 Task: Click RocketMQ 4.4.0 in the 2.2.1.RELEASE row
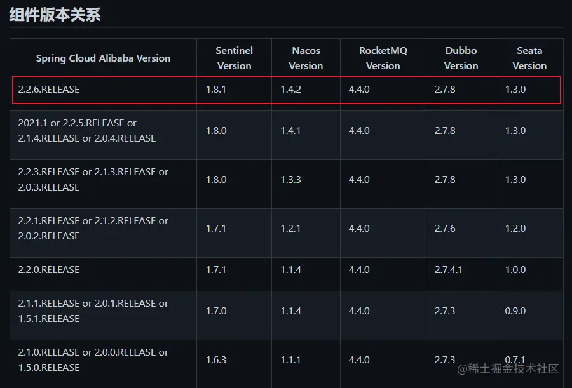(x=359, y=228)
